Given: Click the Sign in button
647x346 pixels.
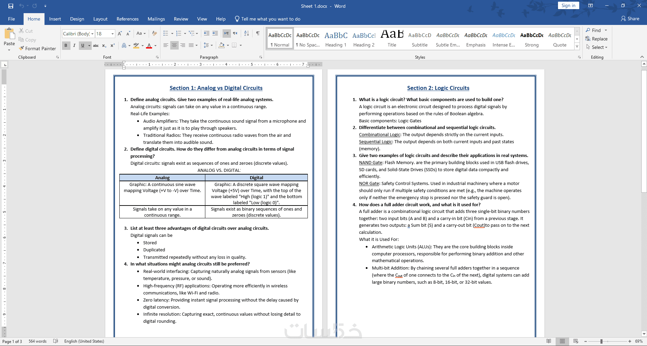Looking at the screenshot, I should coord(568,5).
